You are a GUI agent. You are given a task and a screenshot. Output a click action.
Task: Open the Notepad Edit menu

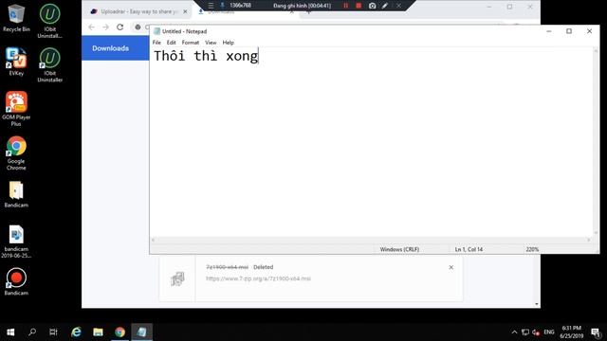click(x=171, y=43)
